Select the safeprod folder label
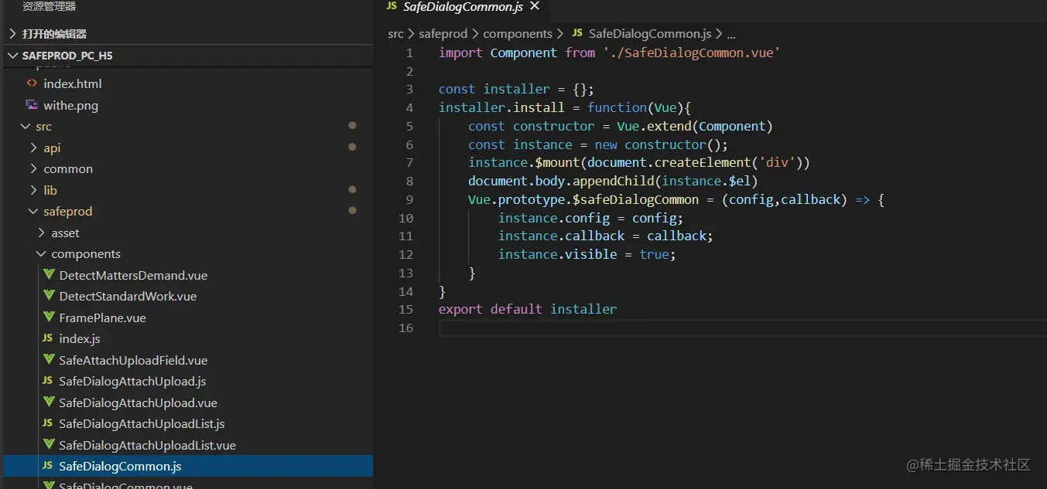 68,211
